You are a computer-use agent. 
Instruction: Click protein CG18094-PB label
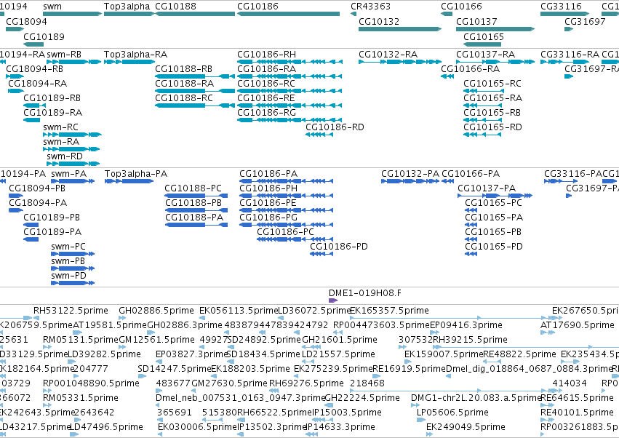37,188
